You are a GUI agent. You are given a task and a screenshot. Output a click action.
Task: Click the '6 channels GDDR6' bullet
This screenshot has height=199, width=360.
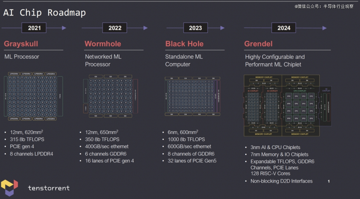(106, 154)
